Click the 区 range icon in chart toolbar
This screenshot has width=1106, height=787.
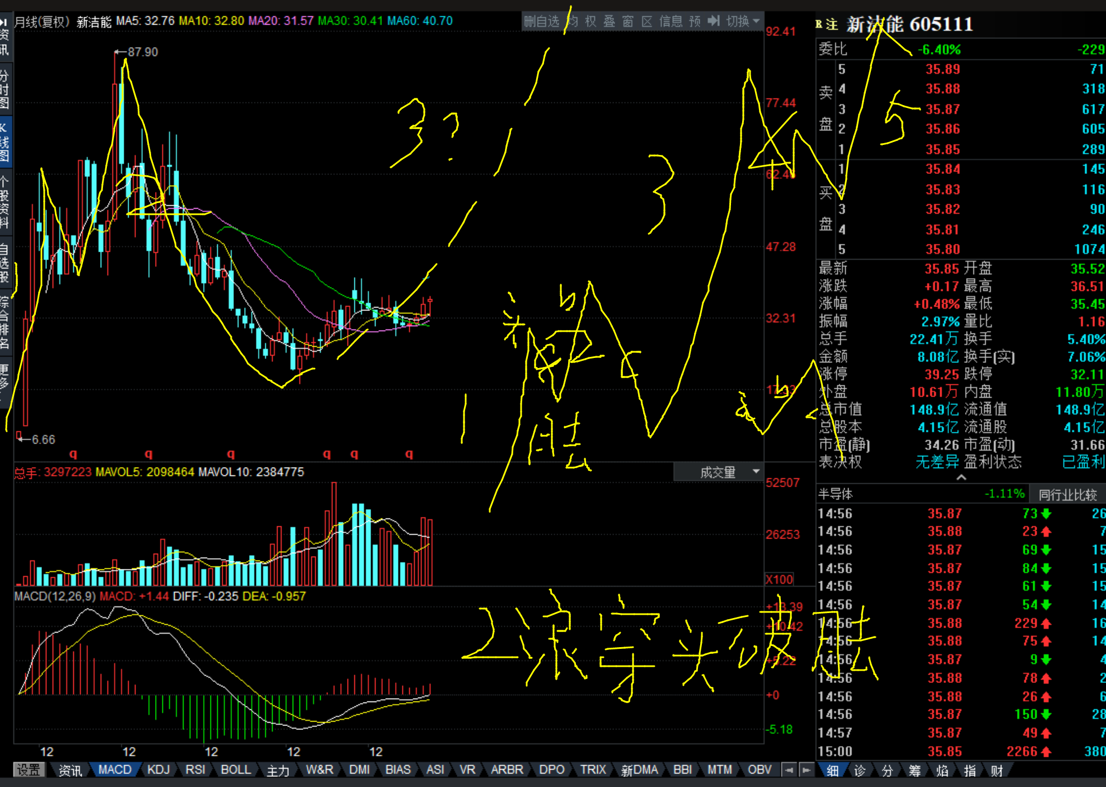[x=646, y=21]
